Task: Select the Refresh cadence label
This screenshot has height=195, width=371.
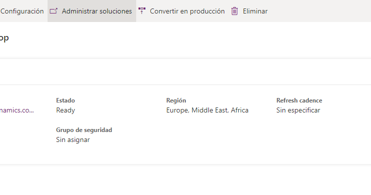Action: pyautogui.click(x=299, y=100)
